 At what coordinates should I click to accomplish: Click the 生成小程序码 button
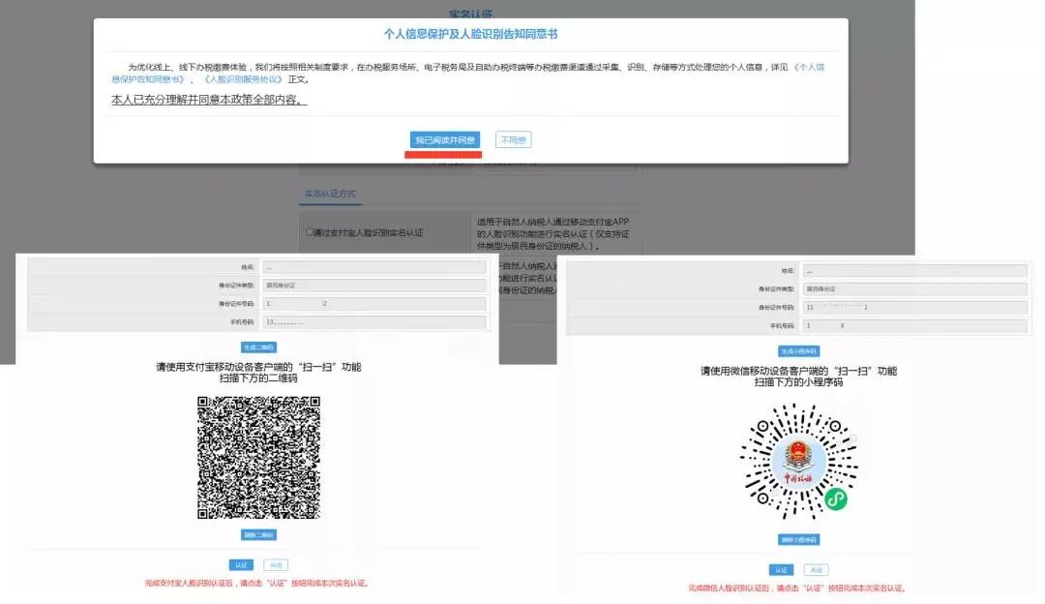coord(798,351)
